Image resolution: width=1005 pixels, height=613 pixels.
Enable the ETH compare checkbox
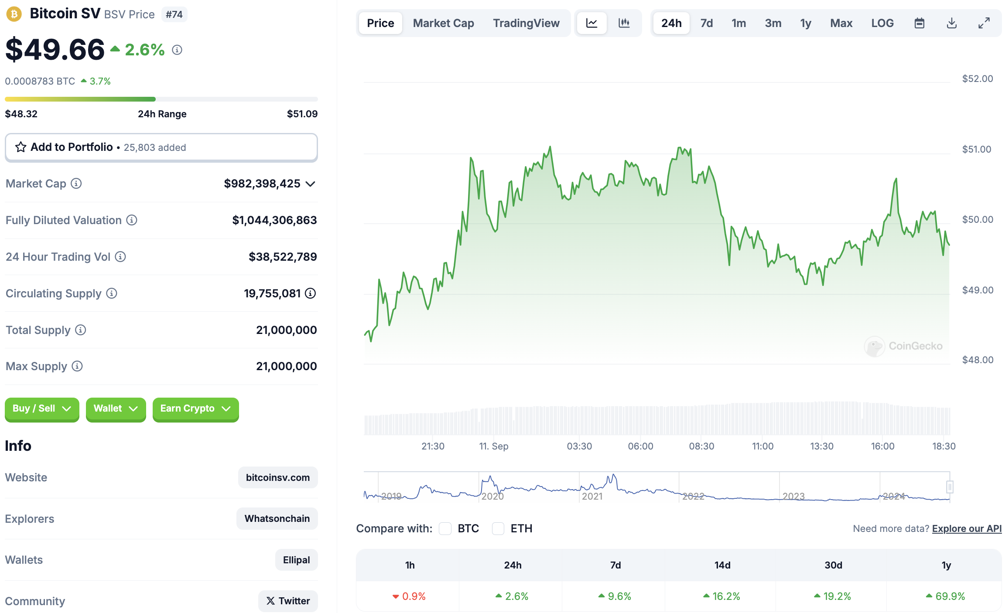click(x=498, y=528)
